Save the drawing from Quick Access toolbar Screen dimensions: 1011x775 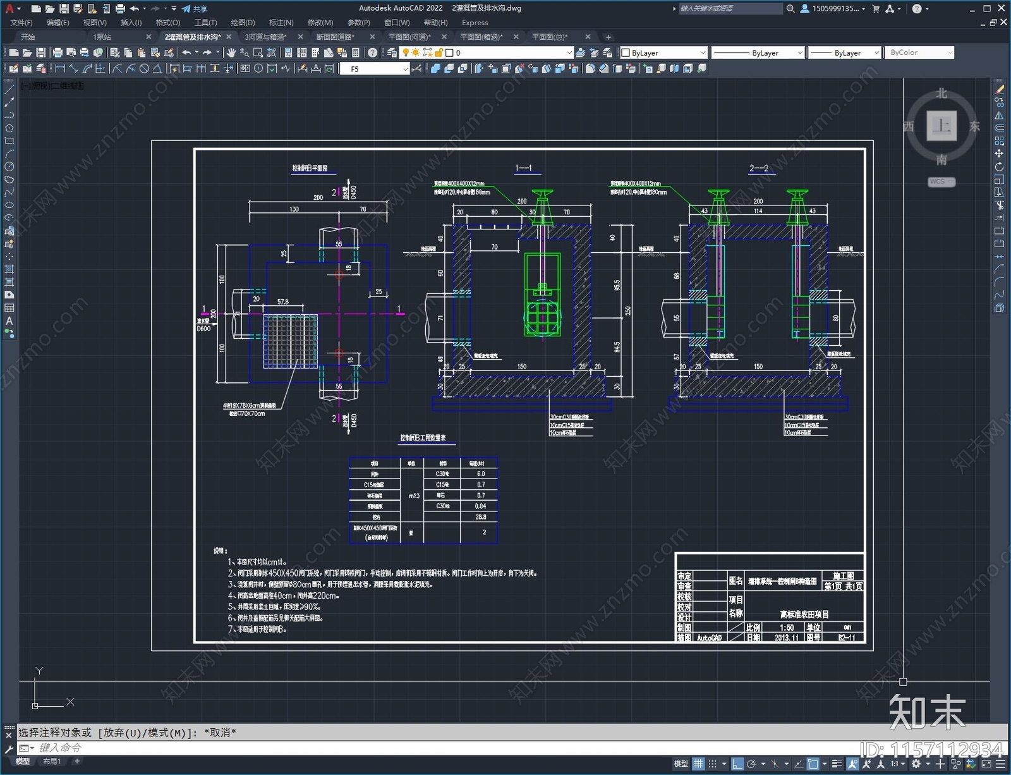(64, 9)
